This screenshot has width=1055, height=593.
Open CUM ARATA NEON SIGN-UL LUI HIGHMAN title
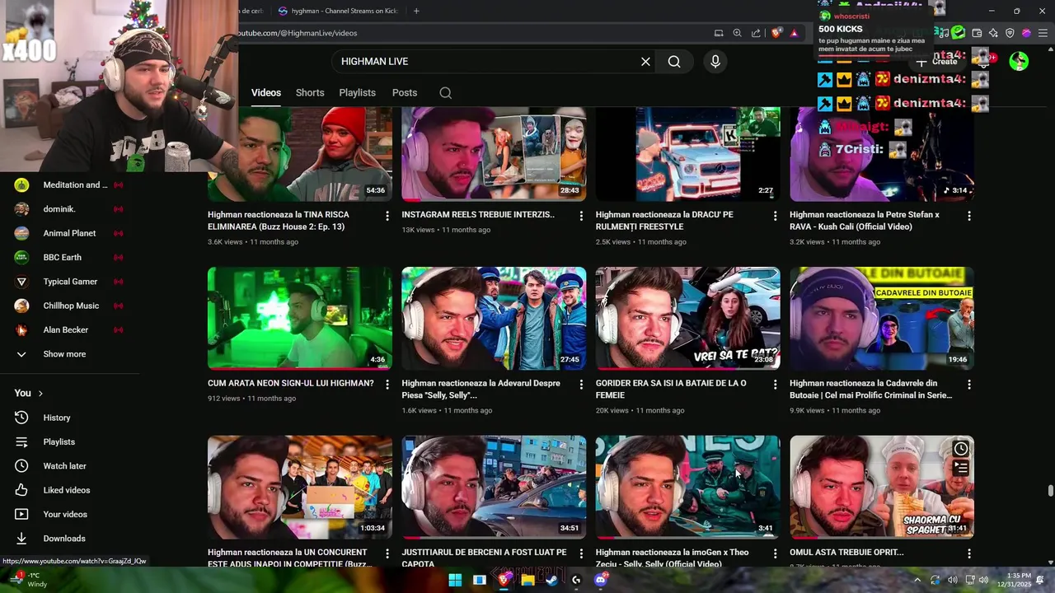pyautogui.click(x=291, y=383)
